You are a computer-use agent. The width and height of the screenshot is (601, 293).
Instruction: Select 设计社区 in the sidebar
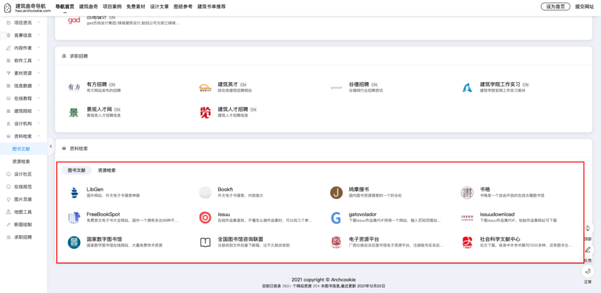(23, 174)
